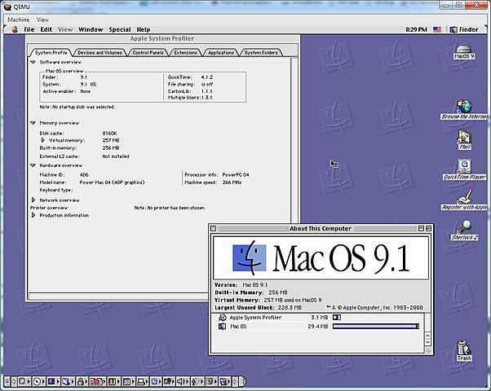Open the QEMU Machine menu
Image resolution: width=491 pixels, height=391 pixels.
pyautogui.click(x=19, y=20)
